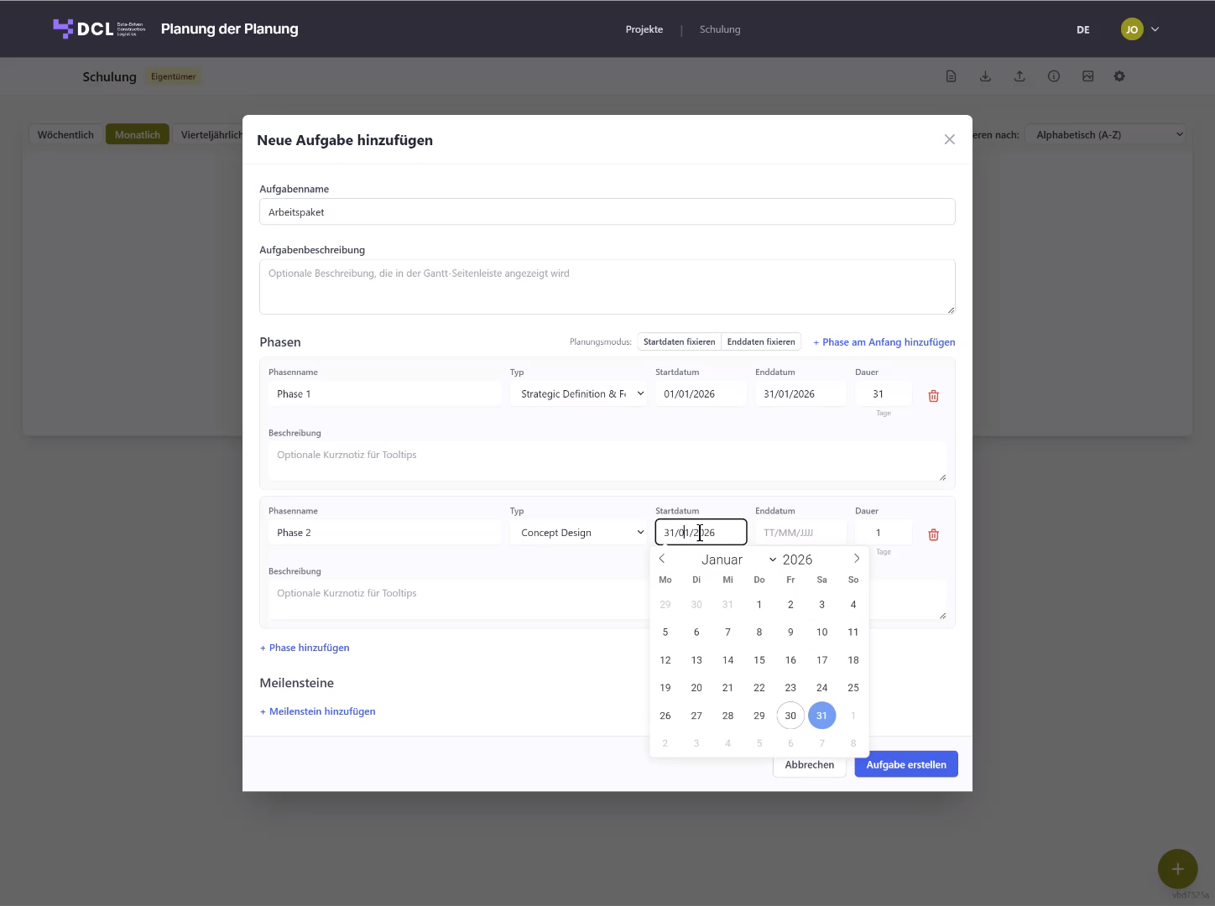Click the Aufgabenbeschreibung text area
This screenshot has width=1215, height=906.
pos(607,287)
